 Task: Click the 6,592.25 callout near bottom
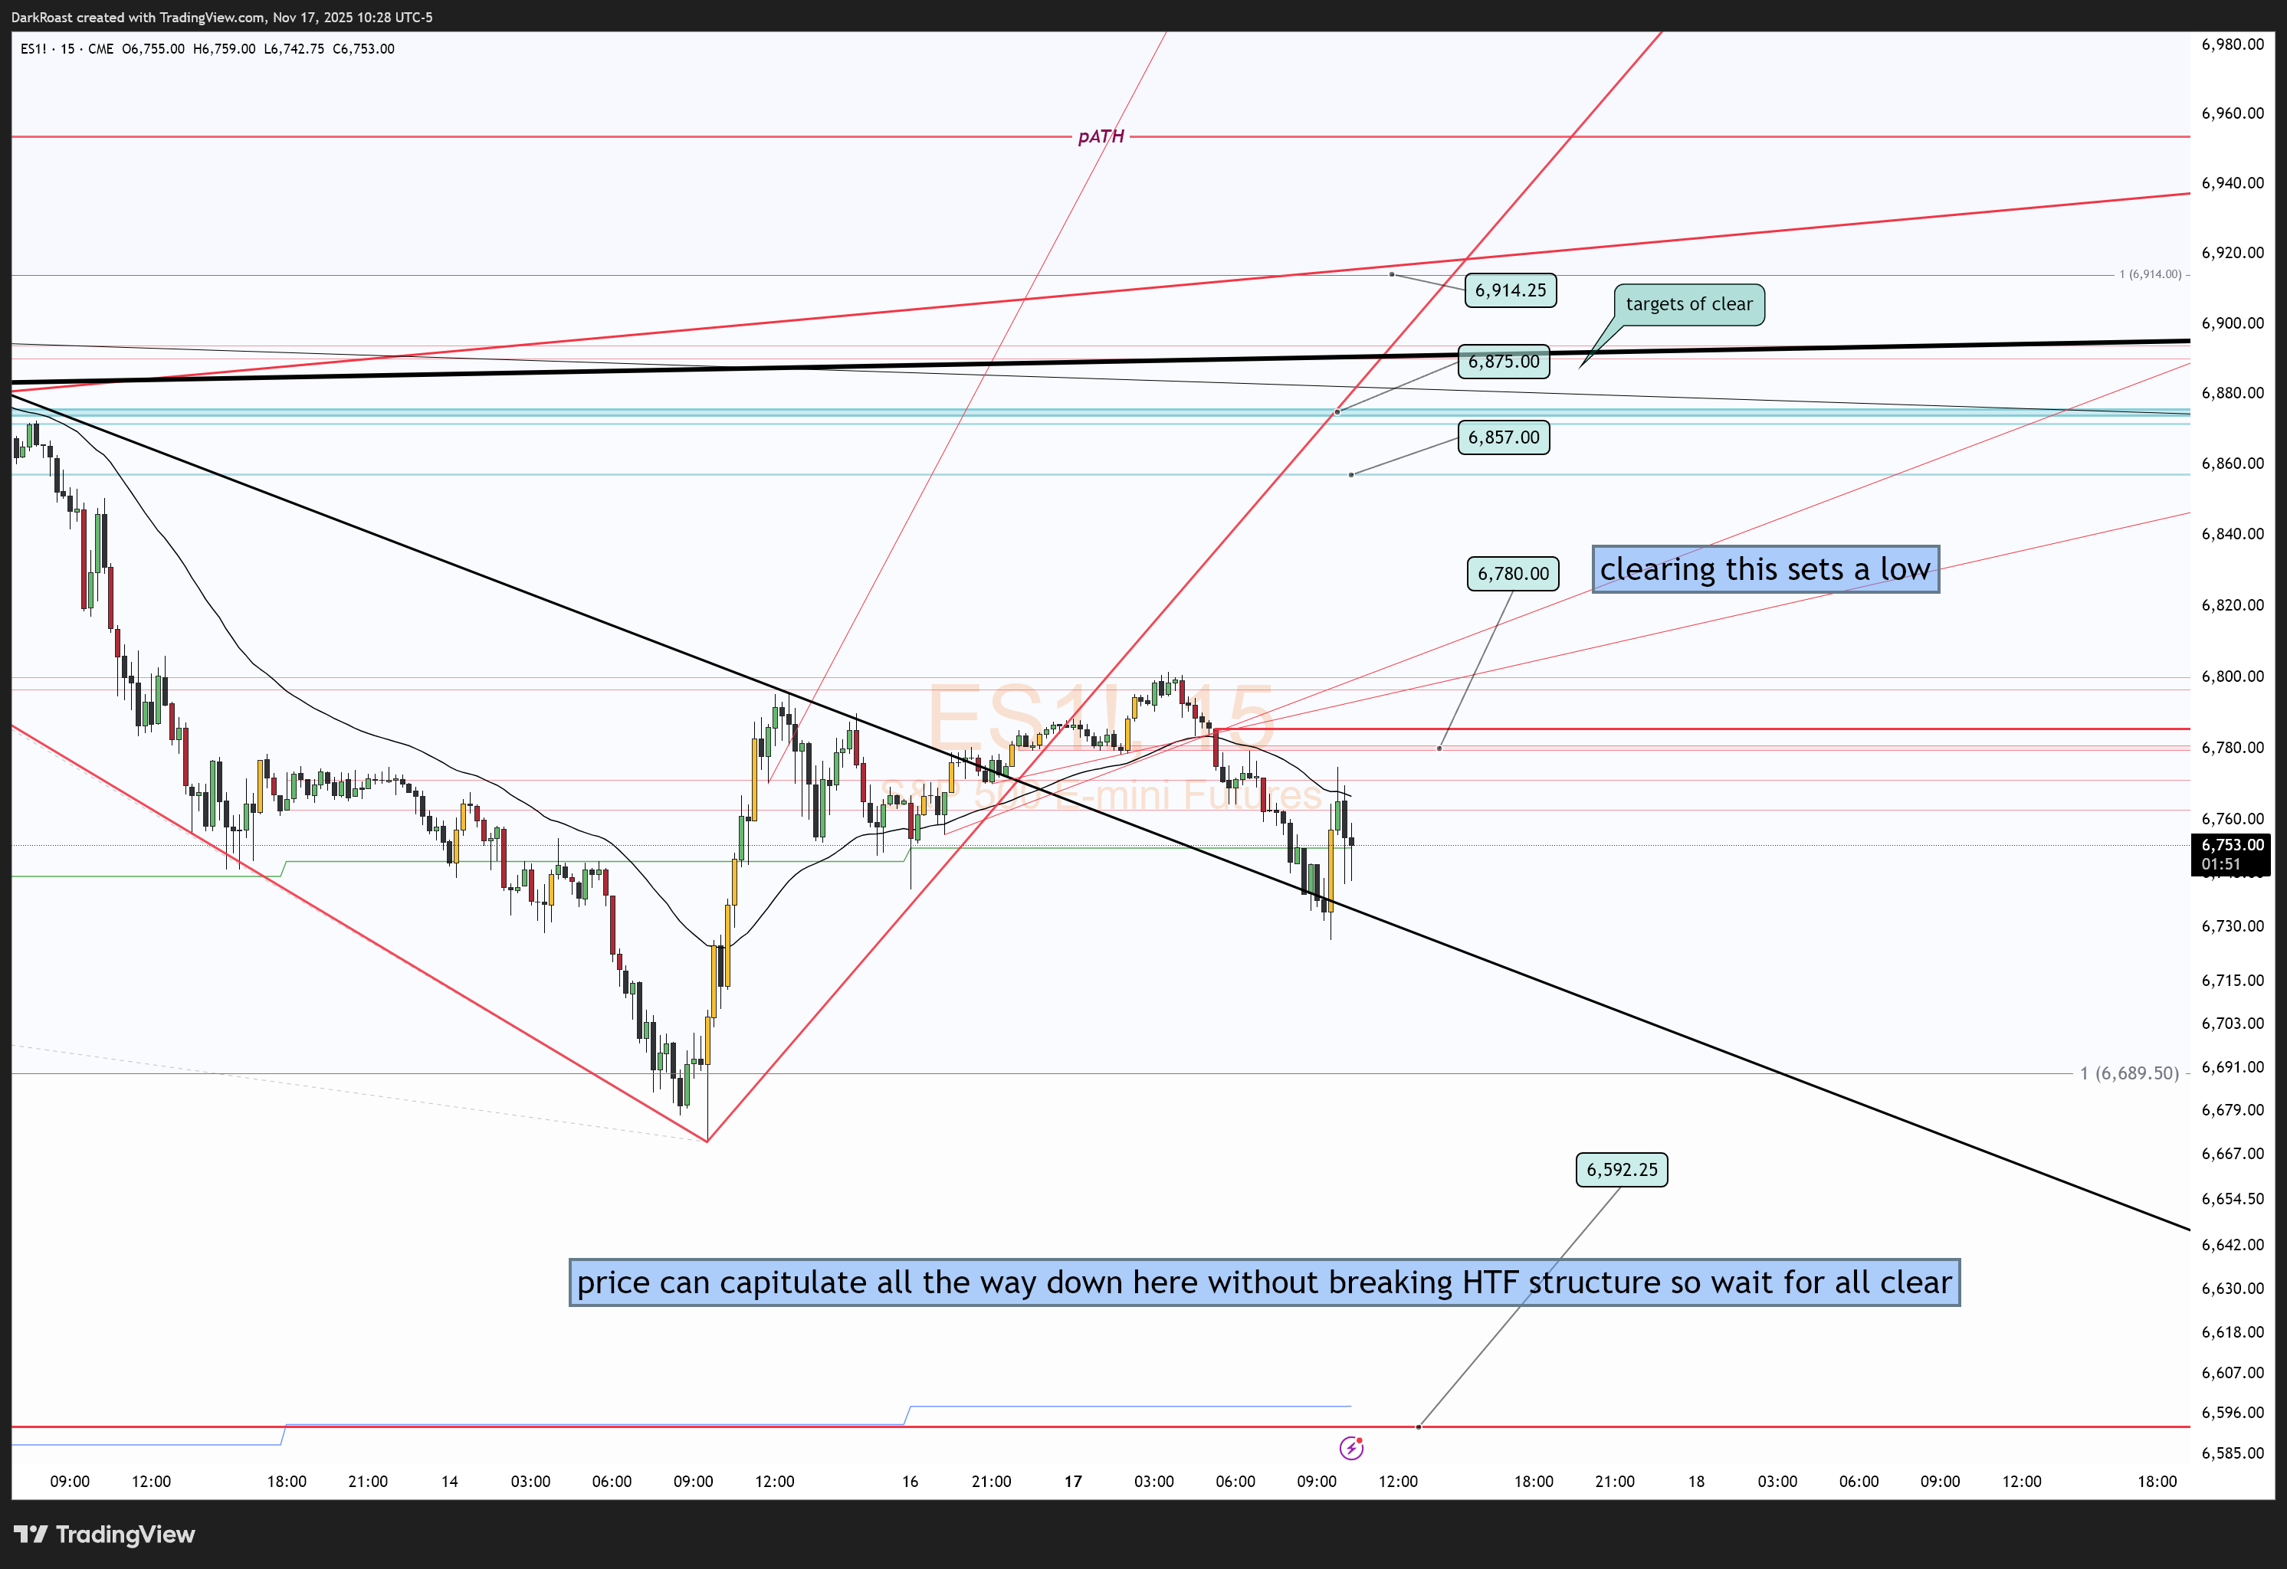click(1621, 1170)
